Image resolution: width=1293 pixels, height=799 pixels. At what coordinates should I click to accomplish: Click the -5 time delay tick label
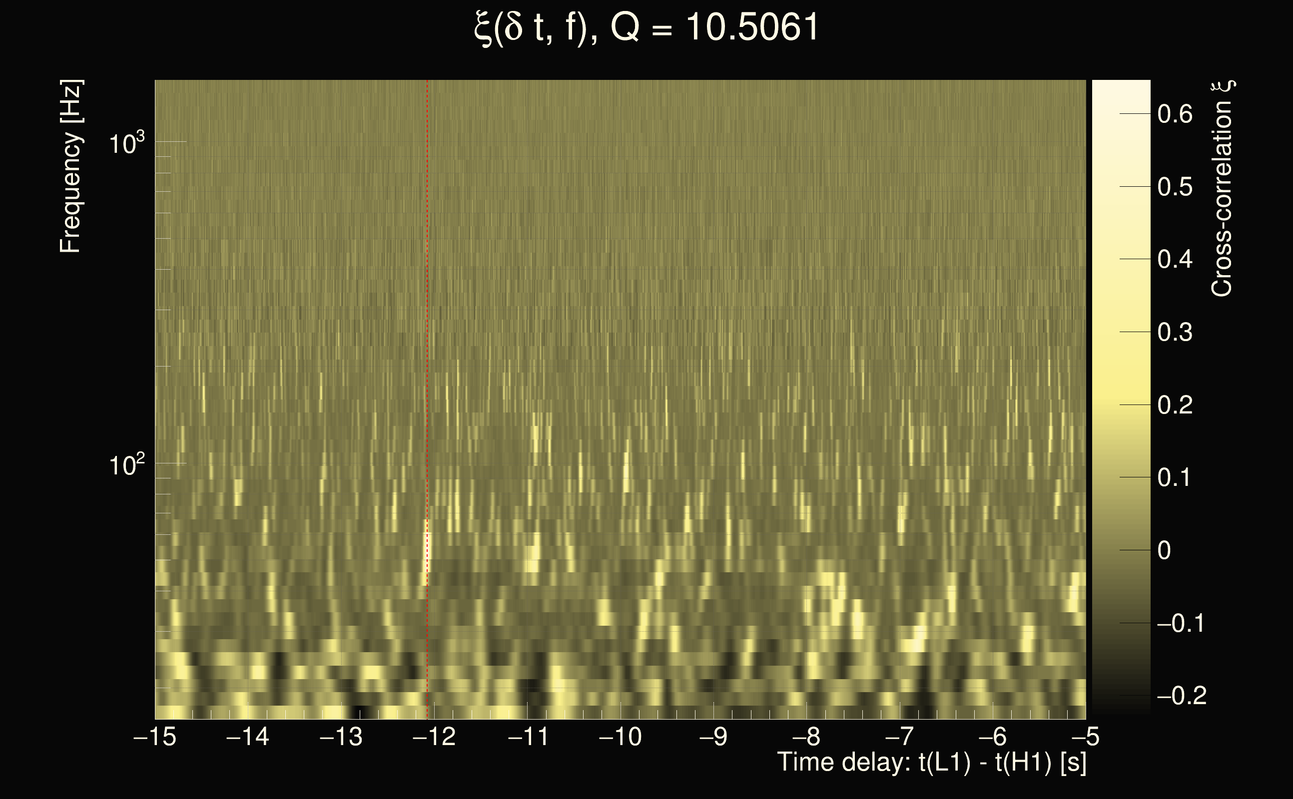click(1085, 737)
